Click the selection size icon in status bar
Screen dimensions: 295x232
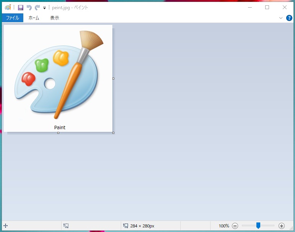click(x=66, y=226)
